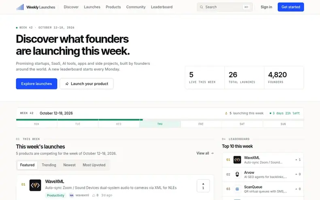Open the WaveXML title in featured list

[x=55, y=181]
